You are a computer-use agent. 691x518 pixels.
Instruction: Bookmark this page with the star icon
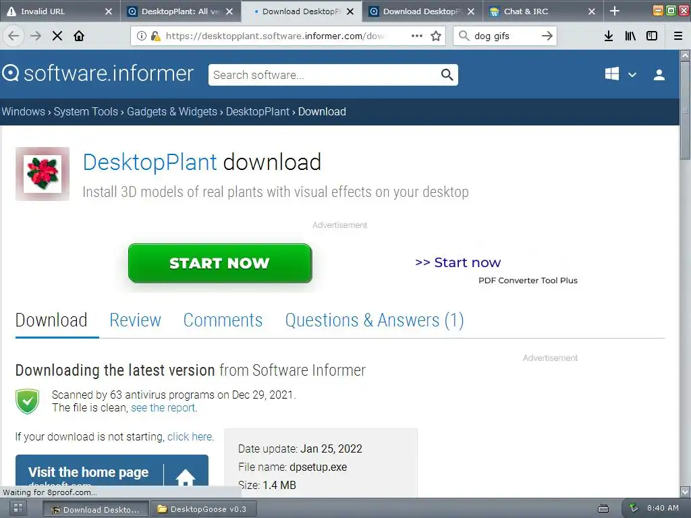pos(436,36)
